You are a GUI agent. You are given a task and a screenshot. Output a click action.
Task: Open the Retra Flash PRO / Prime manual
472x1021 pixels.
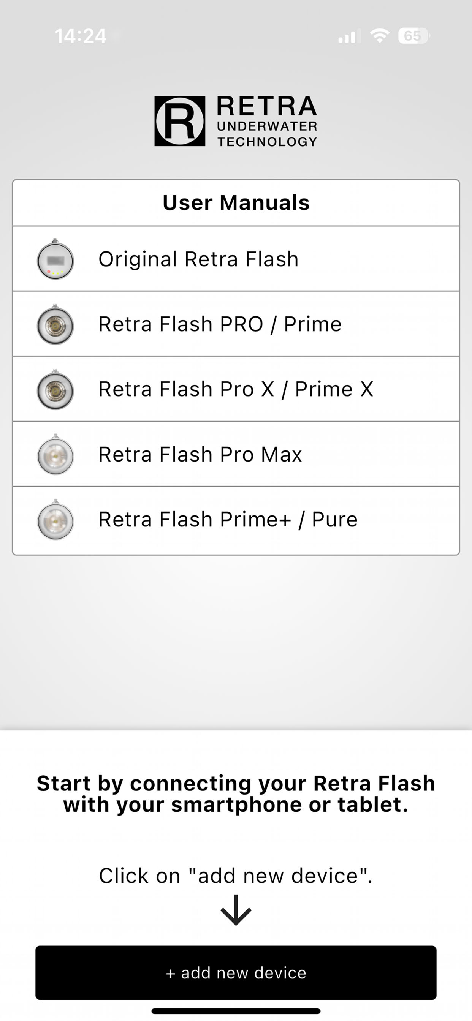[220, 324]
